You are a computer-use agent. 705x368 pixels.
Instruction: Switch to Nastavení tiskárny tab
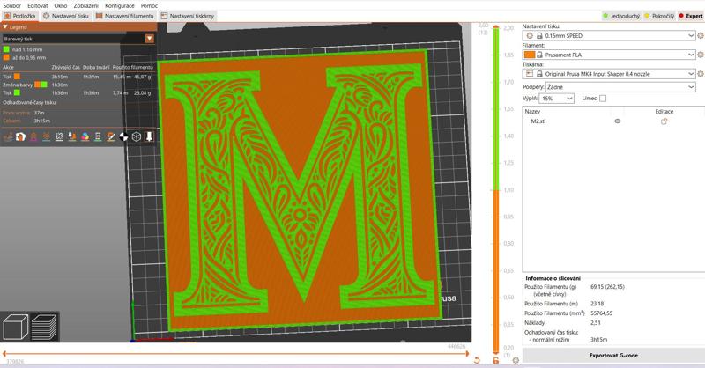click(x=188, y=16)
